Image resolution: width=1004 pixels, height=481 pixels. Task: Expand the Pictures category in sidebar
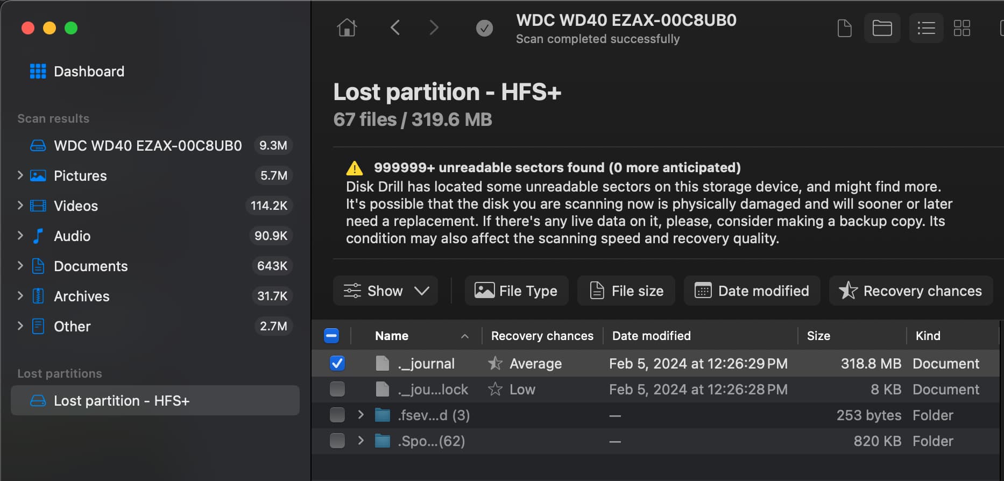coord(20,175)
